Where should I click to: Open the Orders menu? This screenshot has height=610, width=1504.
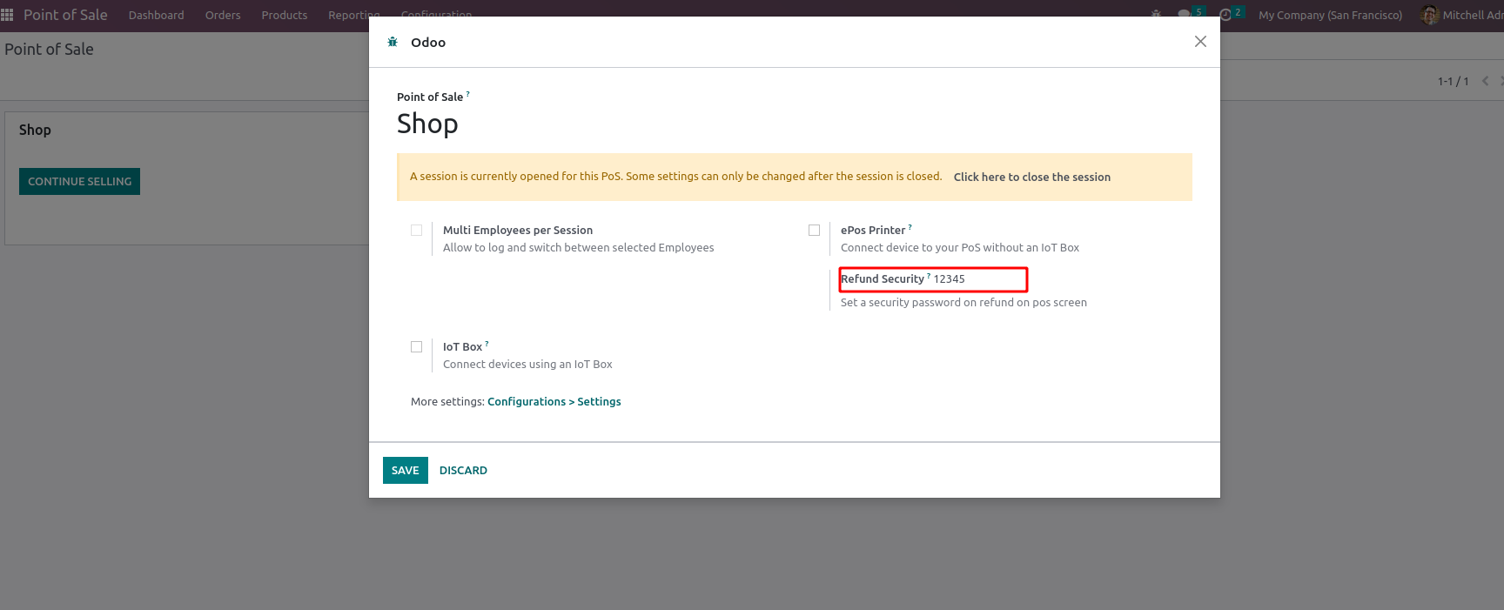[x=223, y=15]
